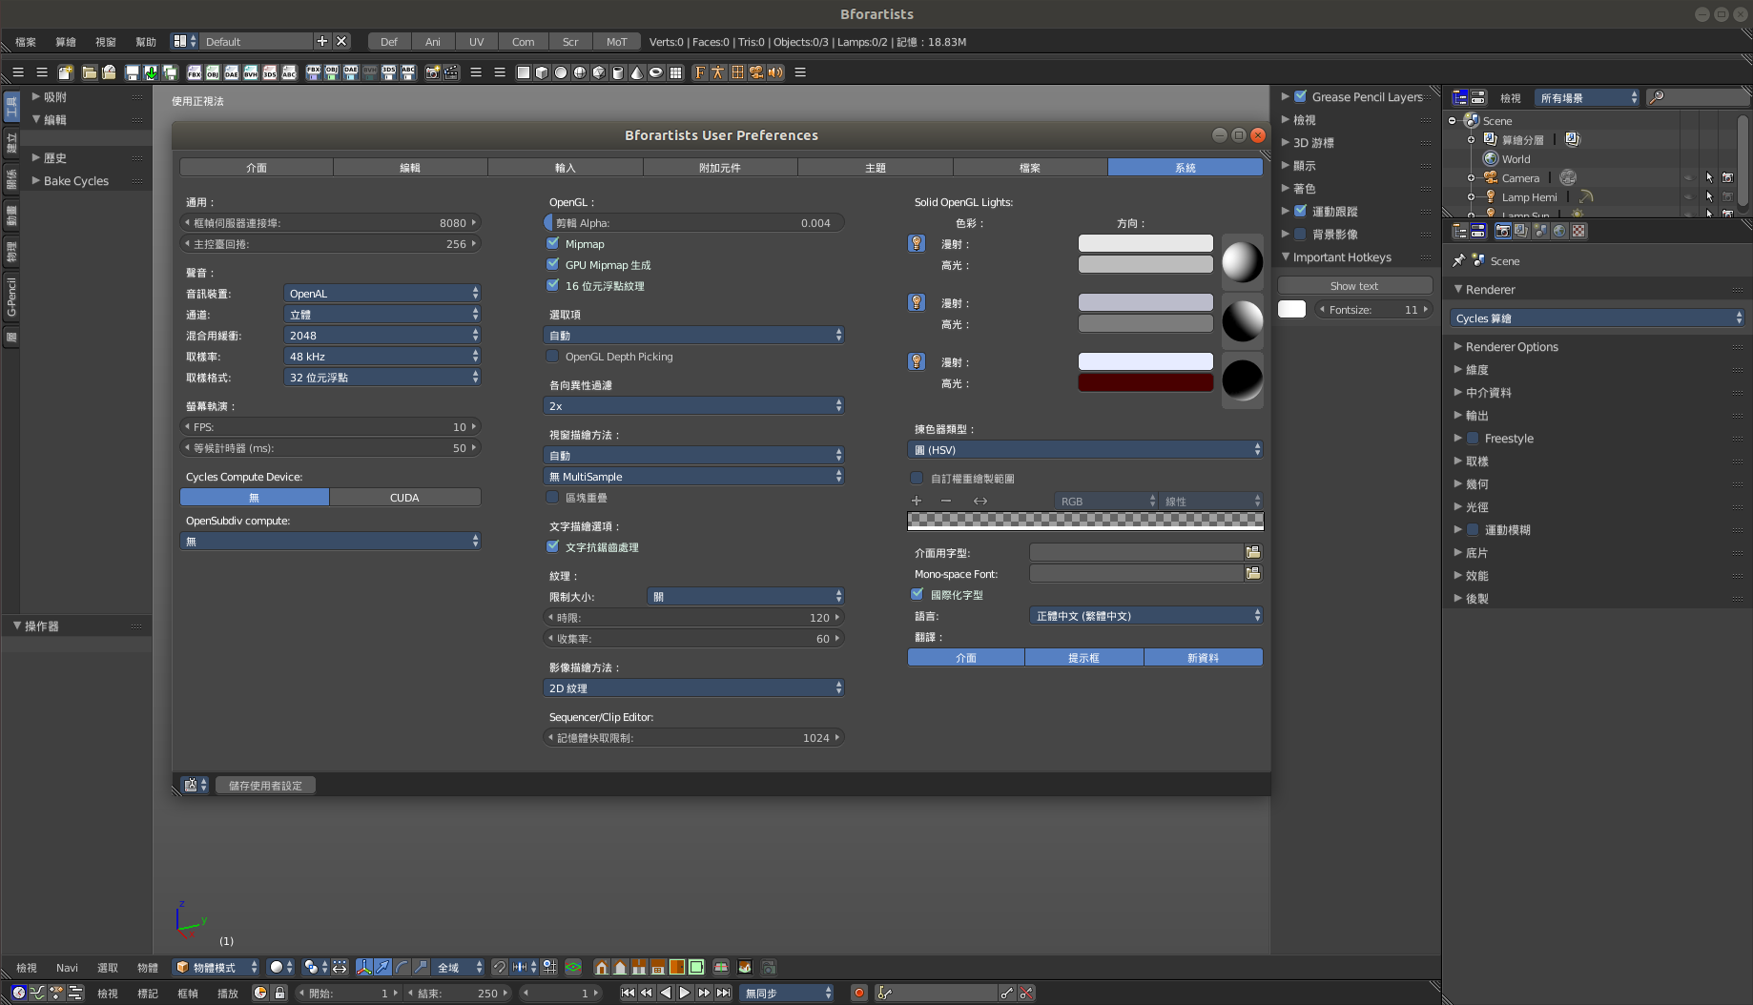Click the import OBJ icon
Image resolution: width=1753 pixels, height=1005 pixels.
(213, 72)
